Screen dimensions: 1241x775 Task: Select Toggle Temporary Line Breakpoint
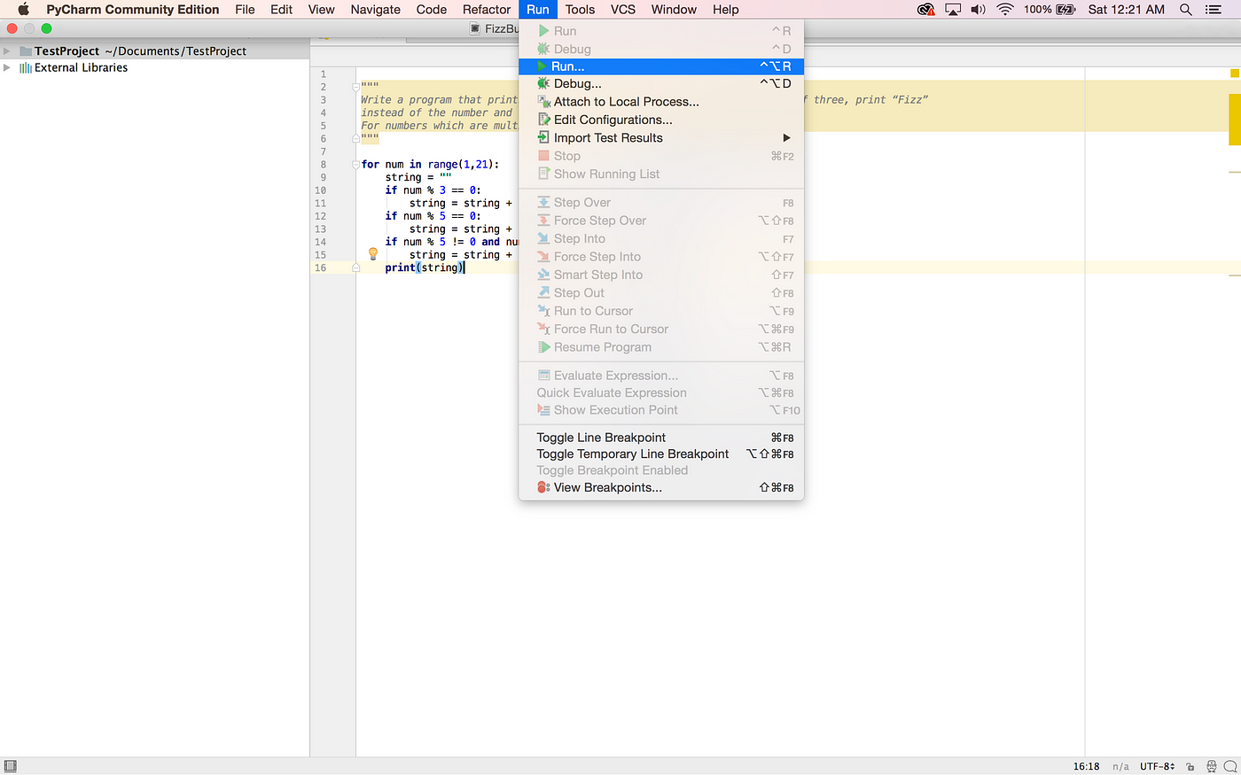pyautogui.click(x=661, y=453)
